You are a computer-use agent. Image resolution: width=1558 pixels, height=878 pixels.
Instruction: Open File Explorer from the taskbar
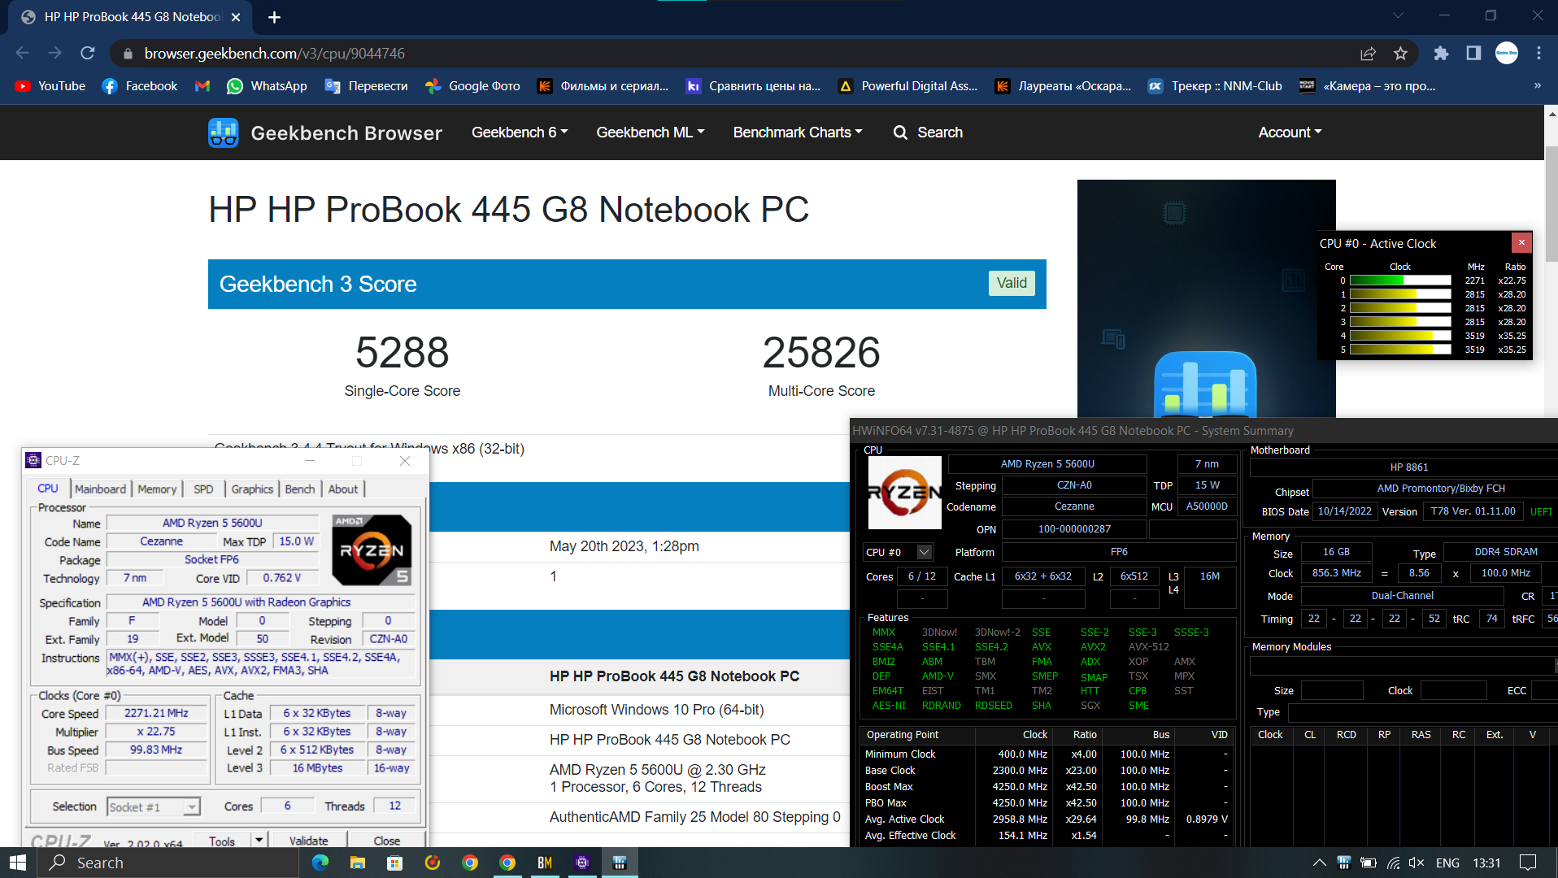[358, 863]
